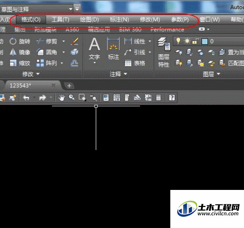Click the Layer Freeze snowflake icon

[x=201, y=52]
